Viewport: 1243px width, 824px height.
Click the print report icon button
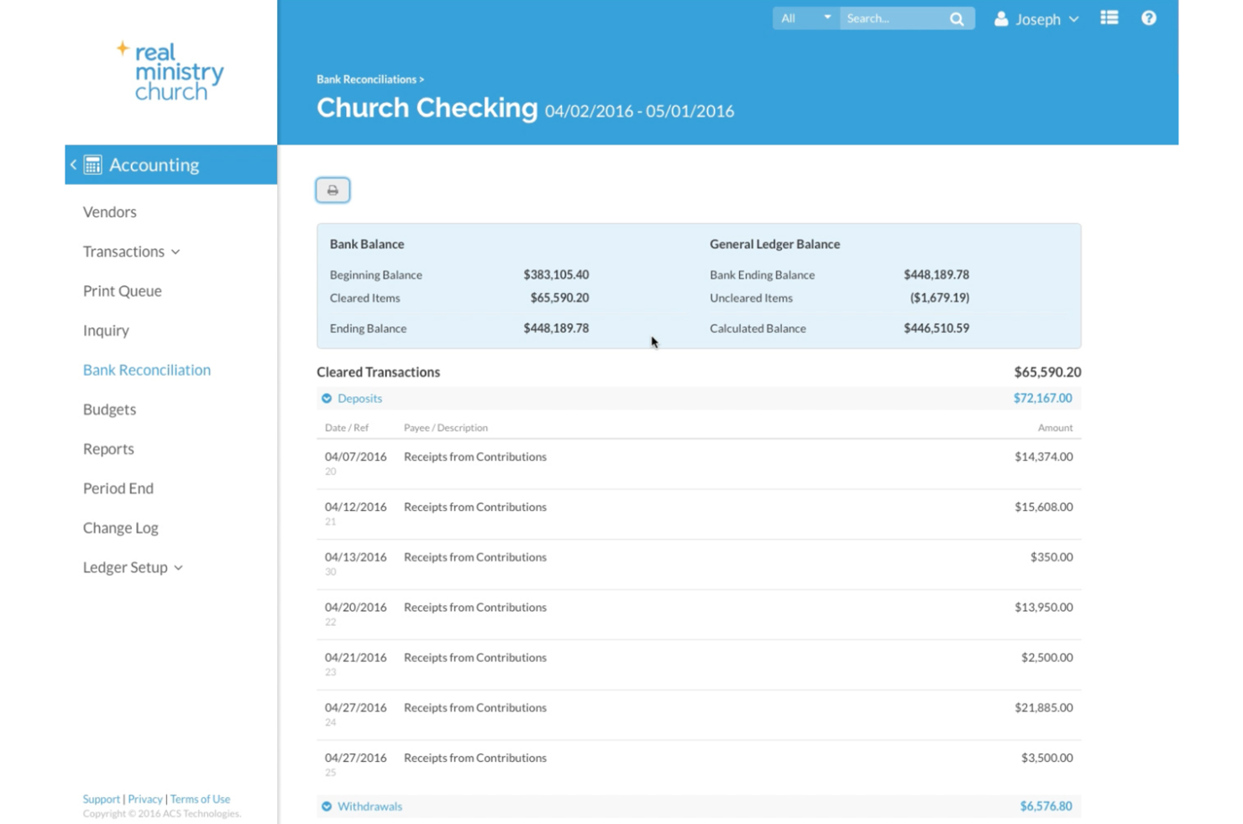(333, 190)
